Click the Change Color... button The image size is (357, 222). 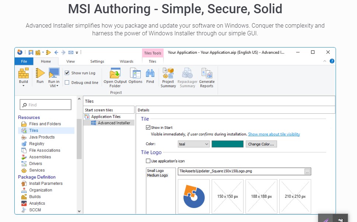point(261,144)
